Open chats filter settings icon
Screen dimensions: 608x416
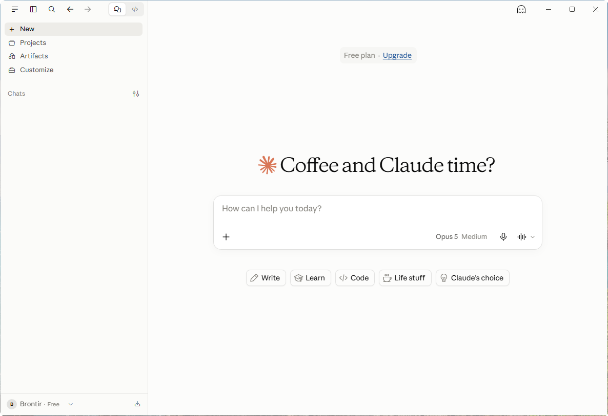click(136, 94)
